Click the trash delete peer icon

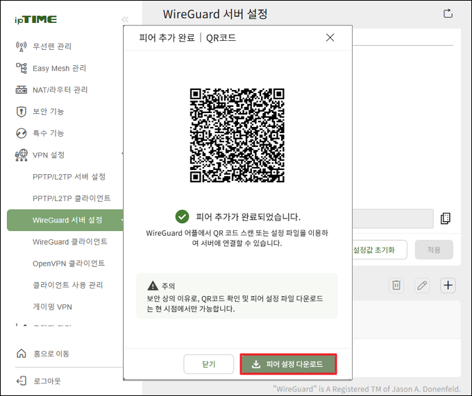pos(396,285)
